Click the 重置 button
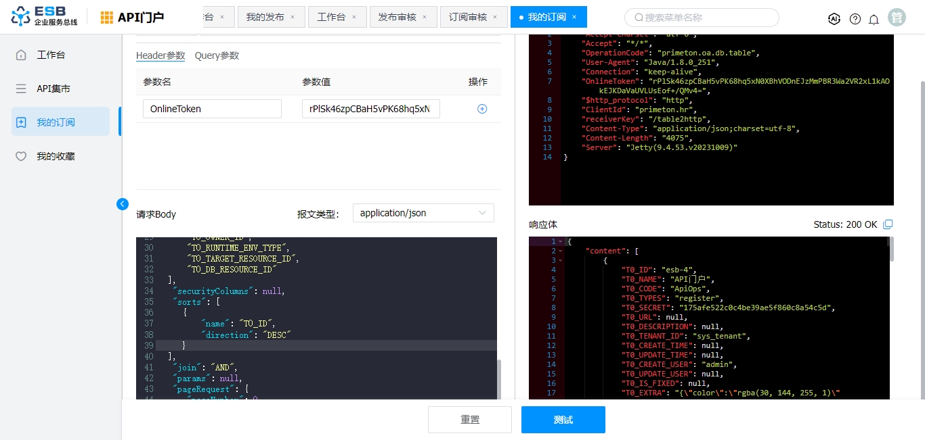Screen dimensions: 925x440 pyautogui.click(x=470, y=420)
